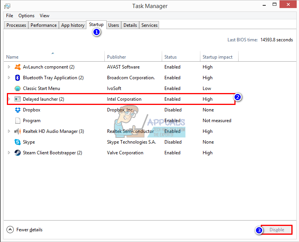Click the High impact value for Steam

tap(208, 153)
